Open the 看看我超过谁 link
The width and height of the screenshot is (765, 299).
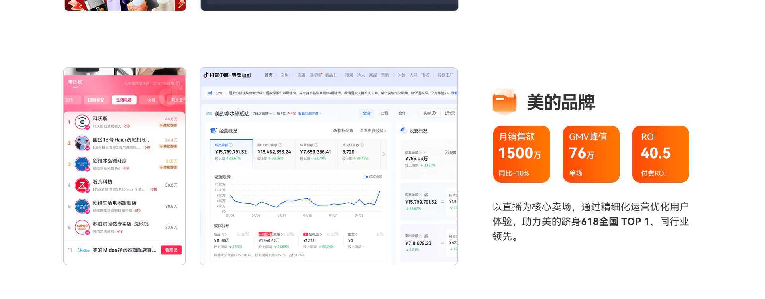point(310,114)
